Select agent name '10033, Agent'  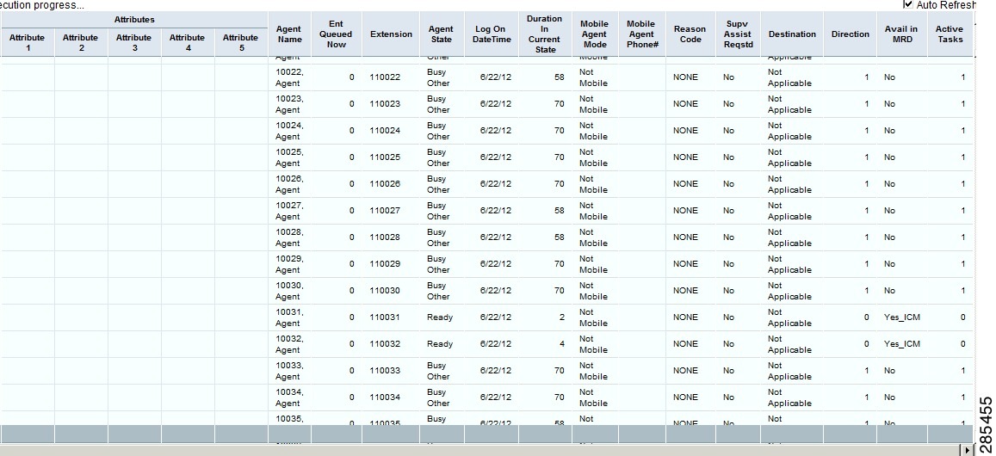point(289,371)
